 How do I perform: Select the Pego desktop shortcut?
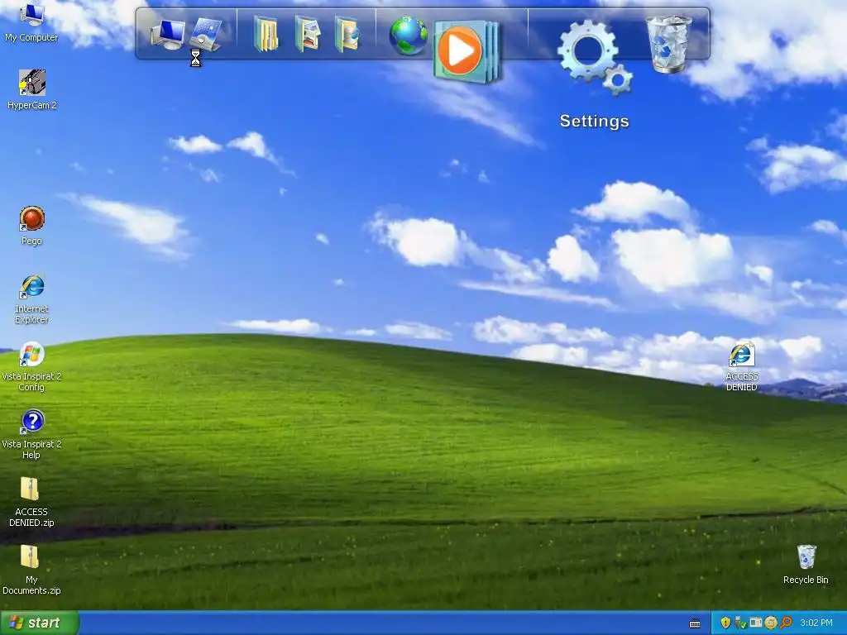[x=32, y=226]
